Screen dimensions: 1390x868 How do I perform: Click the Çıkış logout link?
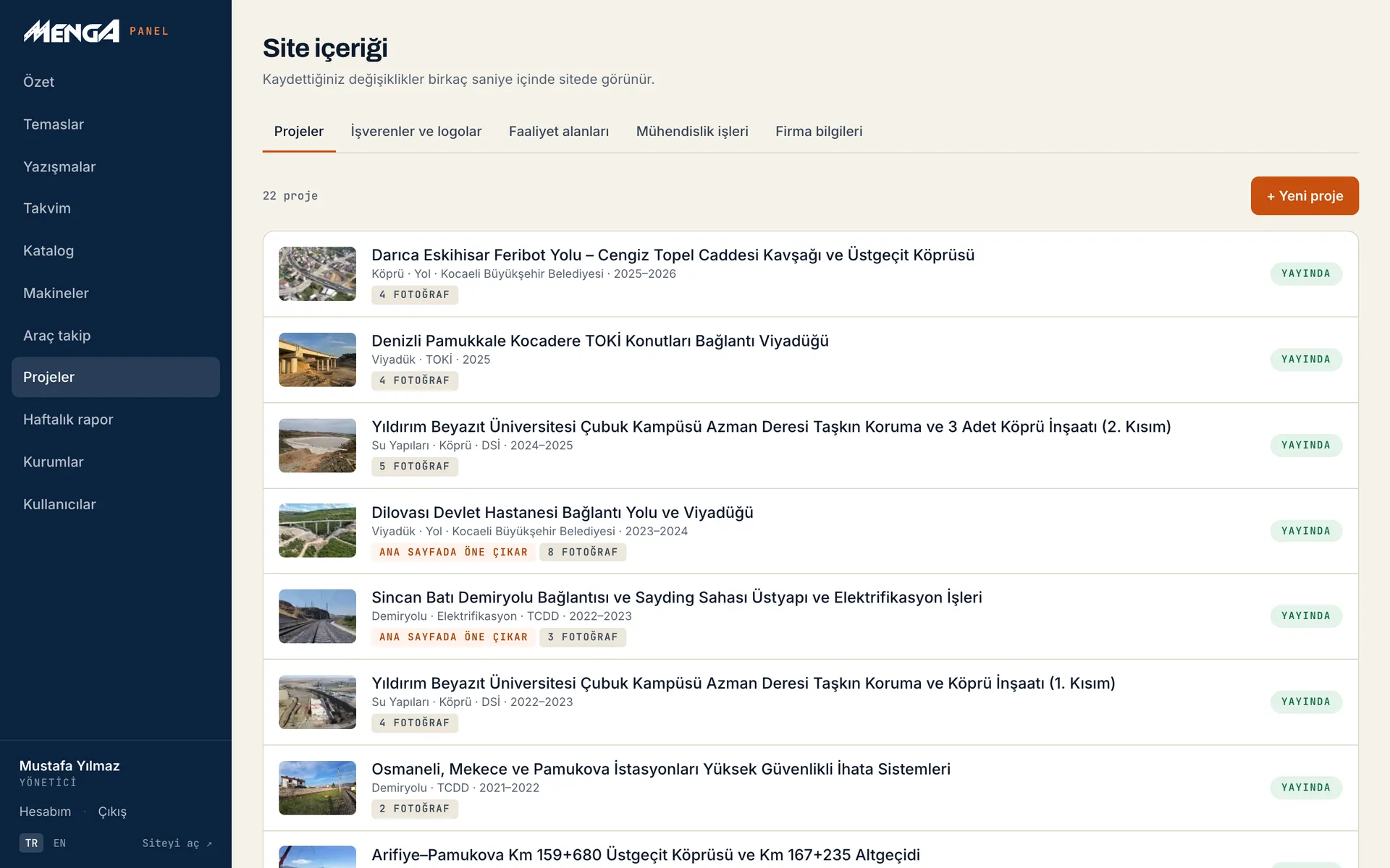pos(112,812)
